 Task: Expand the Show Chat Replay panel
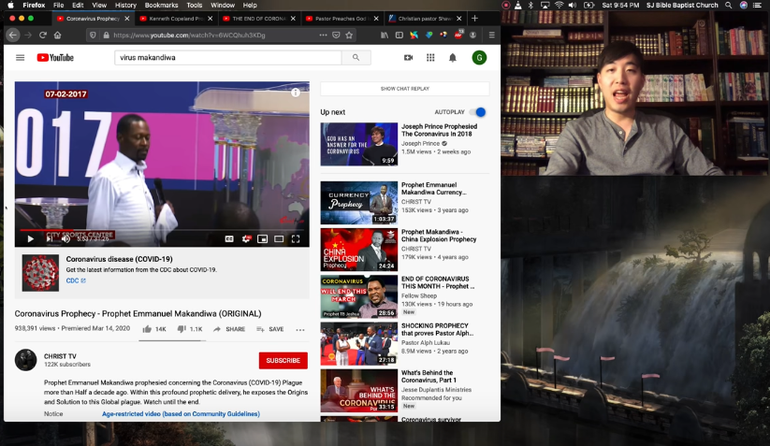click(404, 89)
